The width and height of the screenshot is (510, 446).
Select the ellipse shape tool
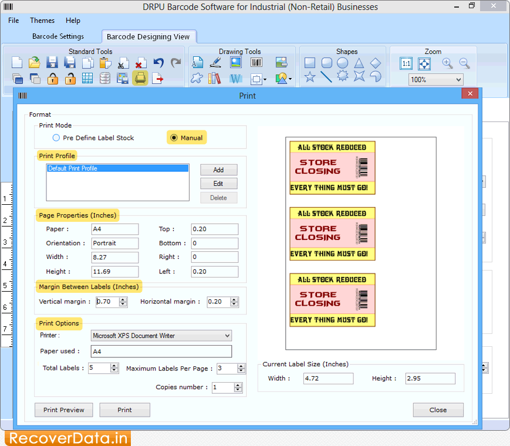[x=342, y=63]
